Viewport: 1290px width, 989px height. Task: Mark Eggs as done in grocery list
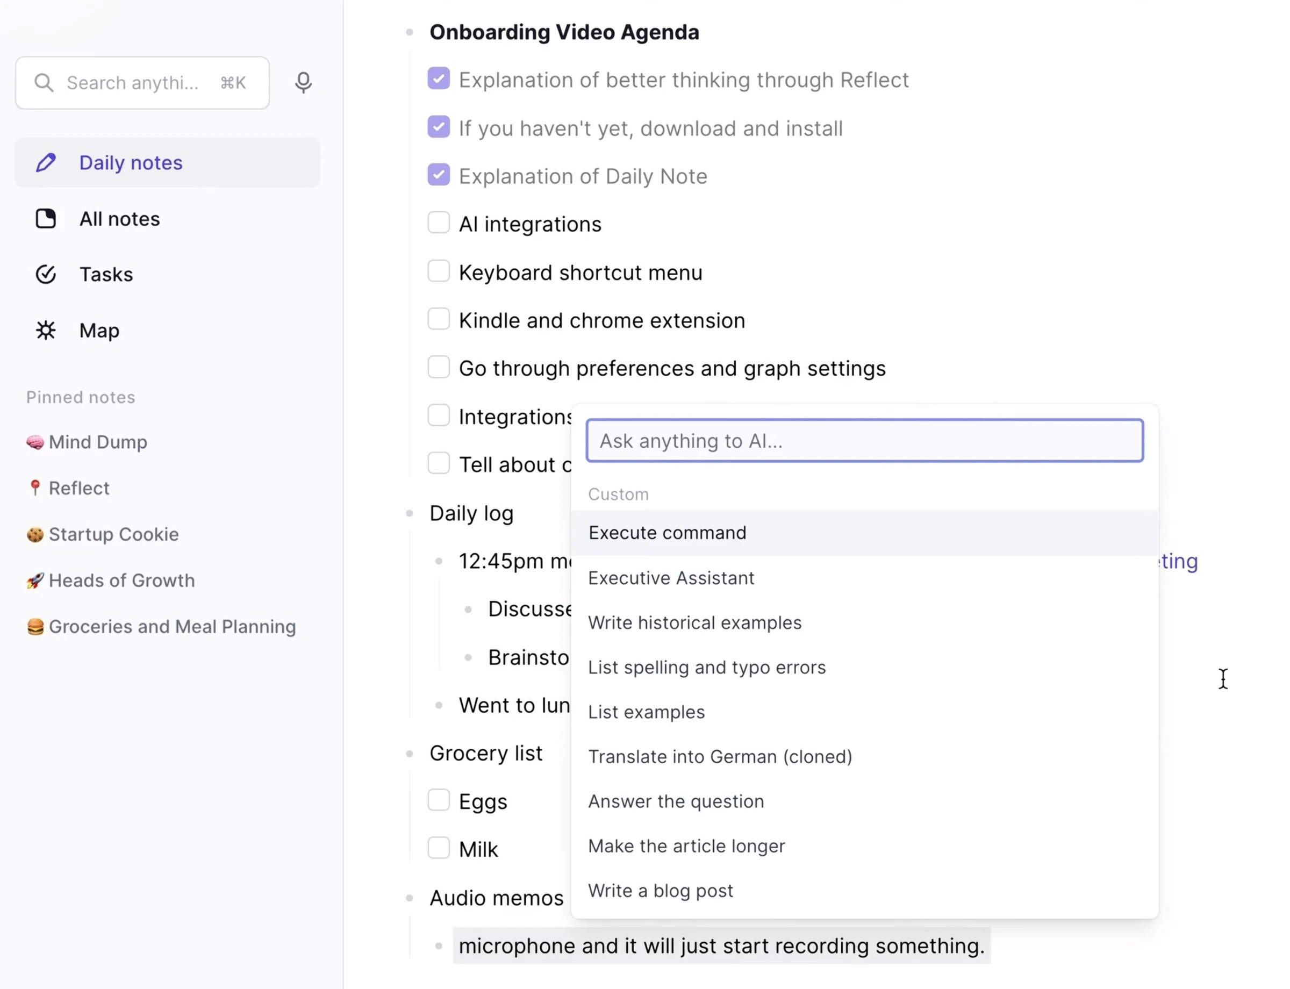439,800
